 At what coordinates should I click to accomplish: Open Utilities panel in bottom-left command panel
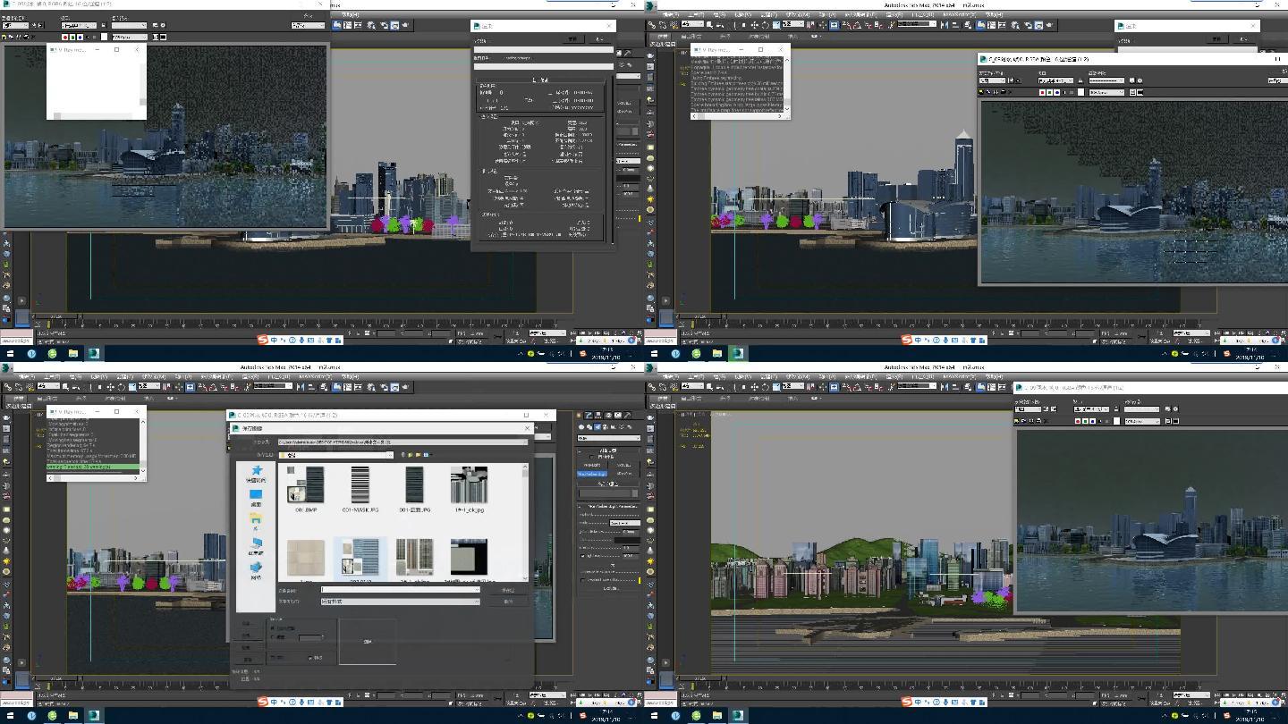[x=628, y=415]
